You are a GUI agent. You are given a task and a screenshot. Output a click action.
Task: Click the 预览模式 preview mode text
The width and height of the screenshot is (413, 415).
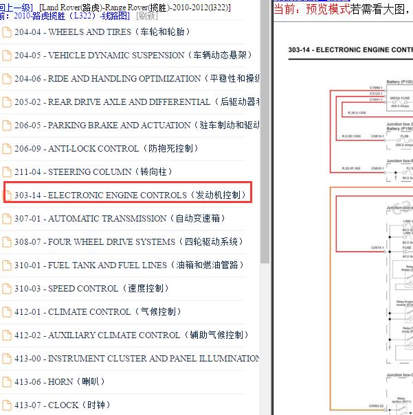click(328, 10)
